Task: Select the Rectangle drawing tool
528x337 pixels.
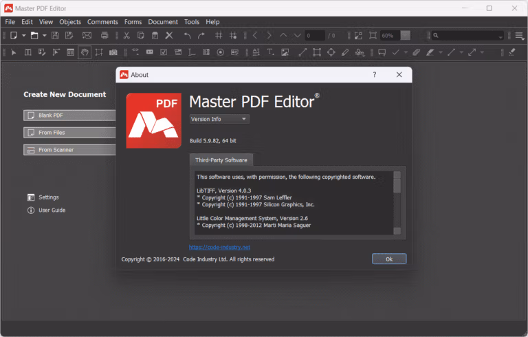Action: click(317, 52)
